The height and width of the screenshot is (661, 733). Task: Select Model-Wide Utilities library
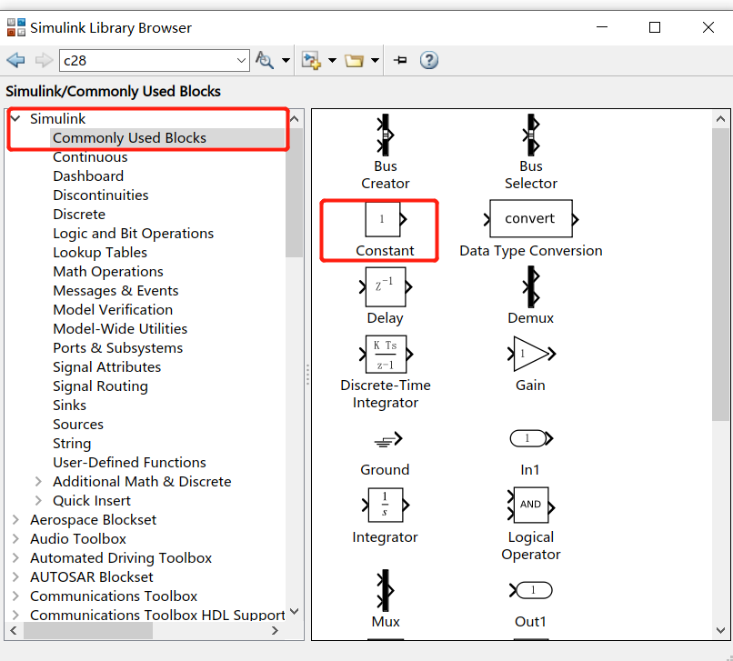point(120,328)
